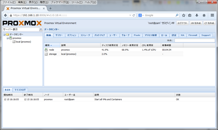Click the メモリー使用状況 column header

tap(131, 45)
